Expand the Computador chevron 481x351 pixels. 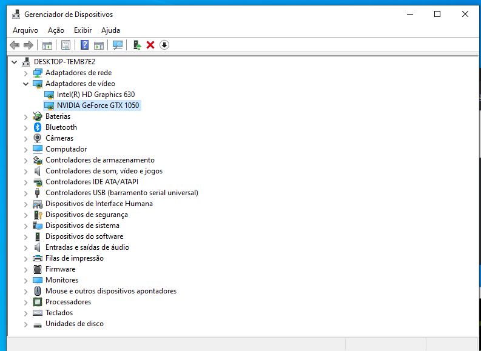tap(25, 149)
